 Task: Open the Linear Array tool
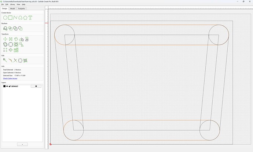pos(5,50)
